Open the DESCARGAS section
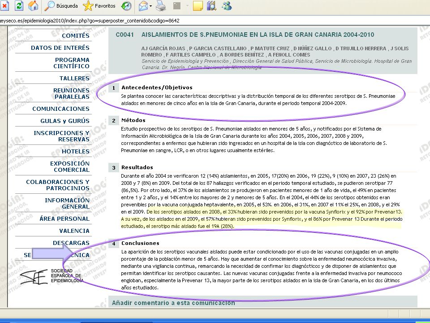Image resolution: width=430 pixels, height=323 pixels. click(x=71, y=243)
